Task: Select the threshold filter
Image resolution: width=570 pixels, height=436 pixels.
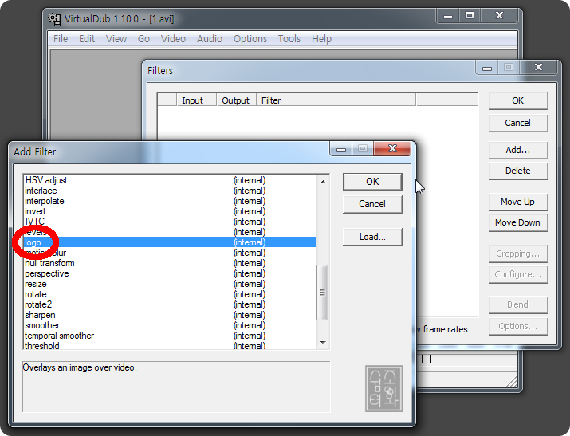Action: 170,345
